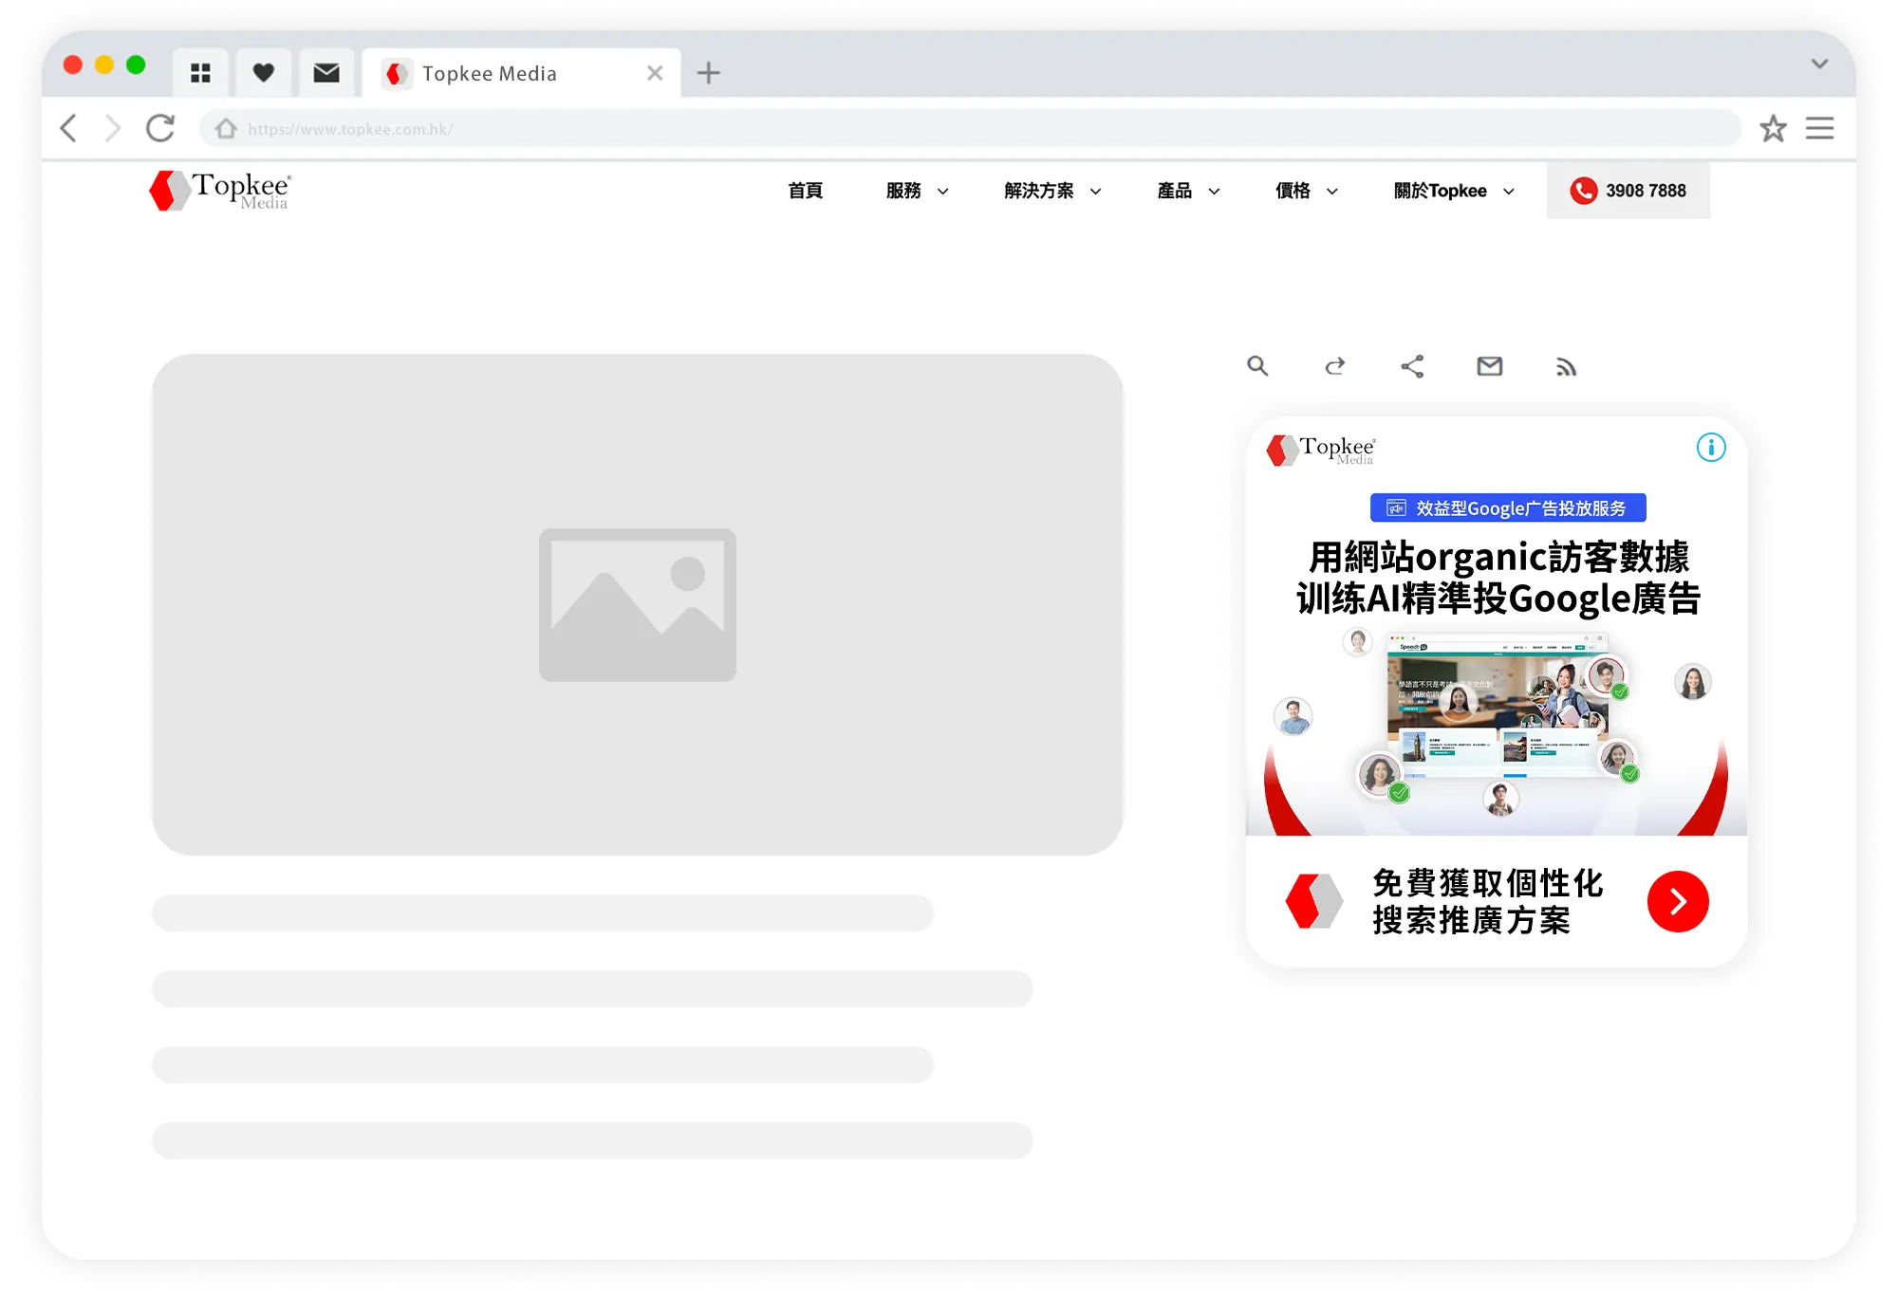Click the blue info icon on ad
Screen dimensions: 1898x1290
click(1710, 448)
